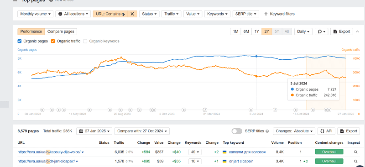Image resolution: width=365 pixels, height=167 pixels.
Task: Sort by the Volume column header
Action: [x=277, y=143]
